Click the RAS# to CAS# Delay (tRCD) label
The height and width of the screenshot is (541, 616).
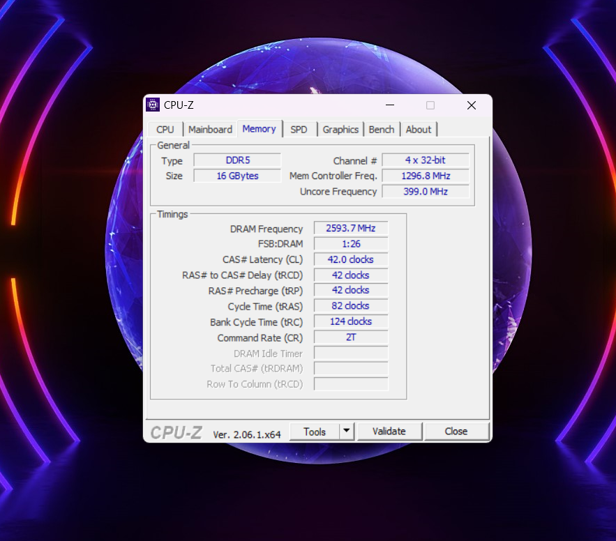242,275
